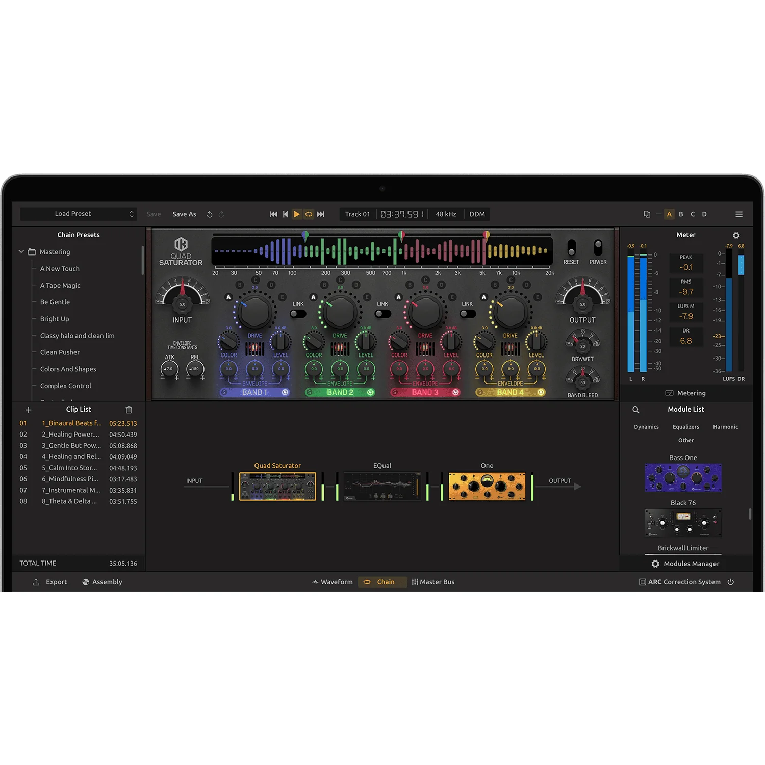Viewport: 765px width, 765px height.
Task: Click the Bass One module thumbnail
Action: 683,477
